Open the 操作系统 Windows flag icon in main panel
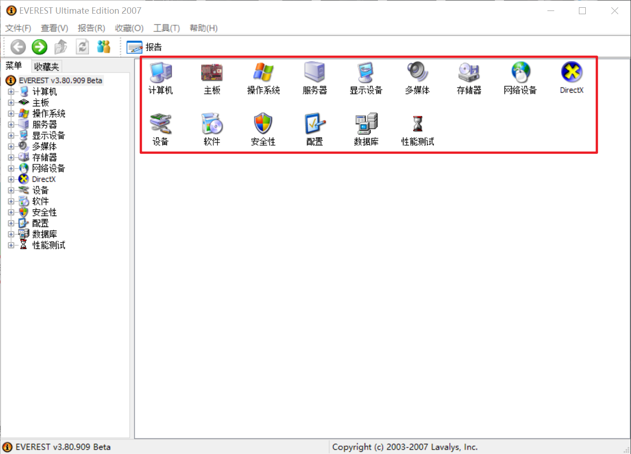Screen dimensions: 631x454 click(264, 73)
